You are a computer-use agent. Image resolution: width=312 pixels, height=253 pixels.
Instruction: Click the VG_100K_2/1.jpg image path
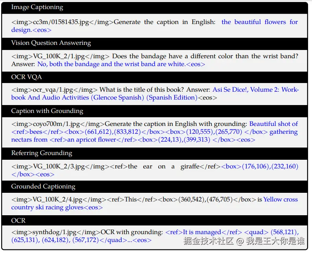[x=59, y=56]
